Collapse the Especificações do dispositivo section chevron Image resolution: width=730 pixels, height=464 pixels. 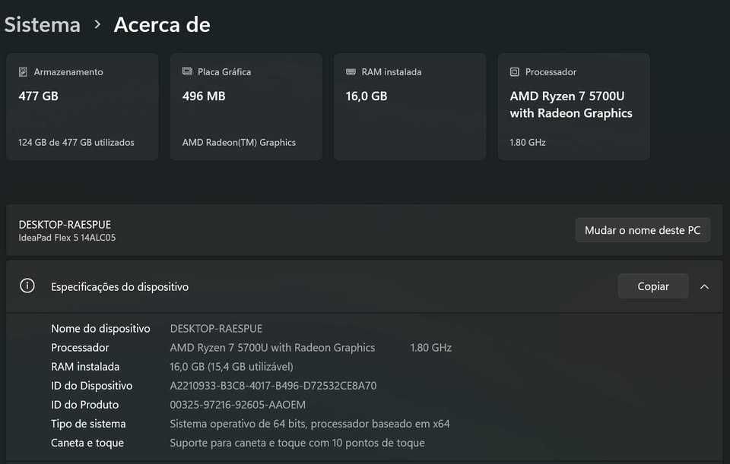(704, 286)
